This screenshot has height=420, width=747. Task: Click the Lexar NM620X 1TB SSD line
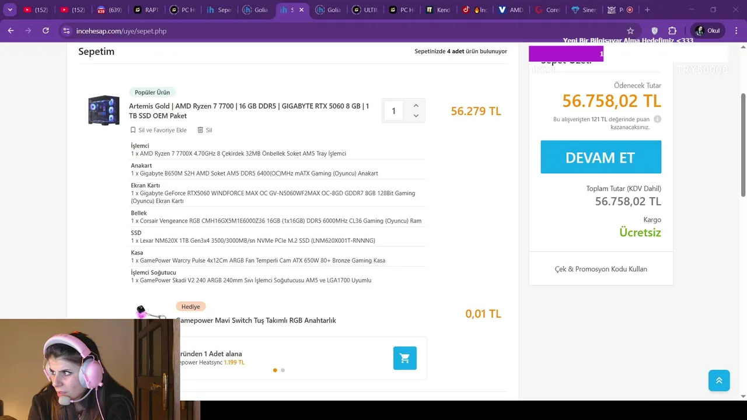253,240
